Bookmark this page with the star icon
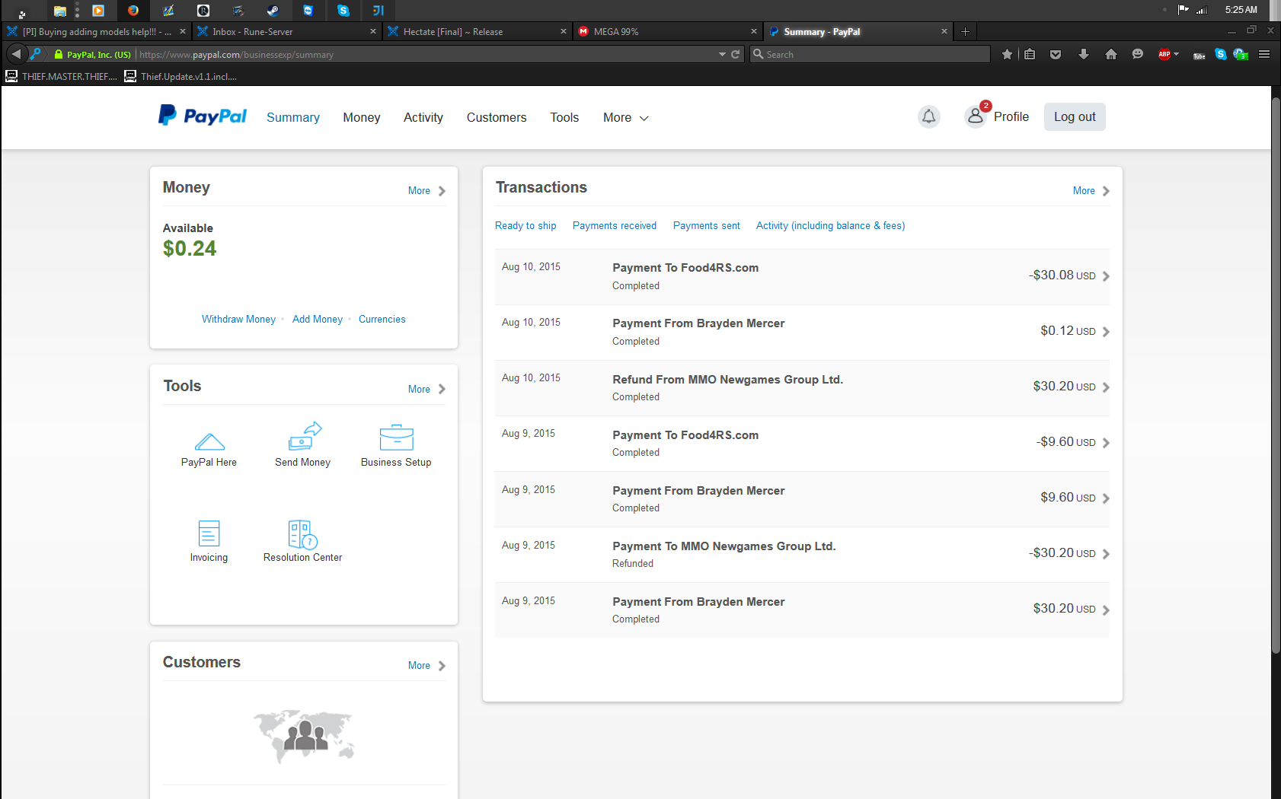 [1007, 54]
